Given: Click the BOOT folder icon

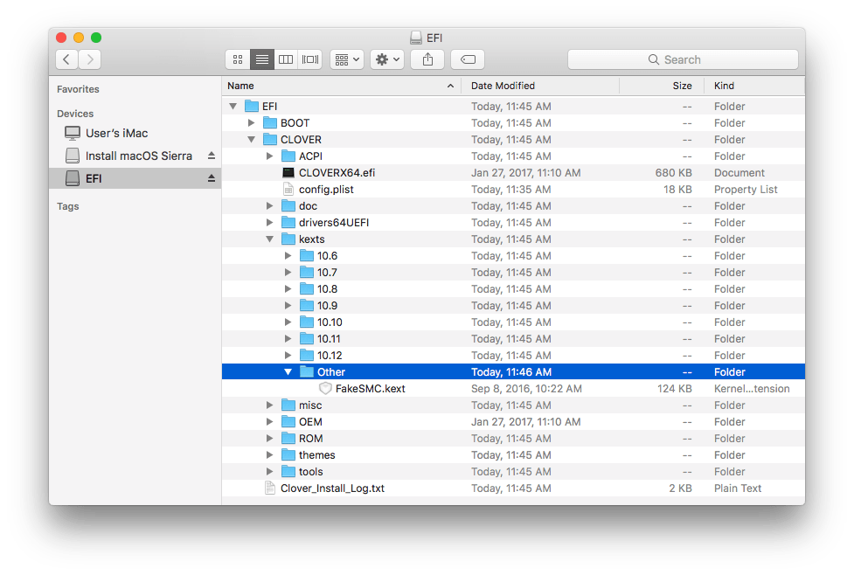Looking at the screenshot, I should [x=270, y=122].
